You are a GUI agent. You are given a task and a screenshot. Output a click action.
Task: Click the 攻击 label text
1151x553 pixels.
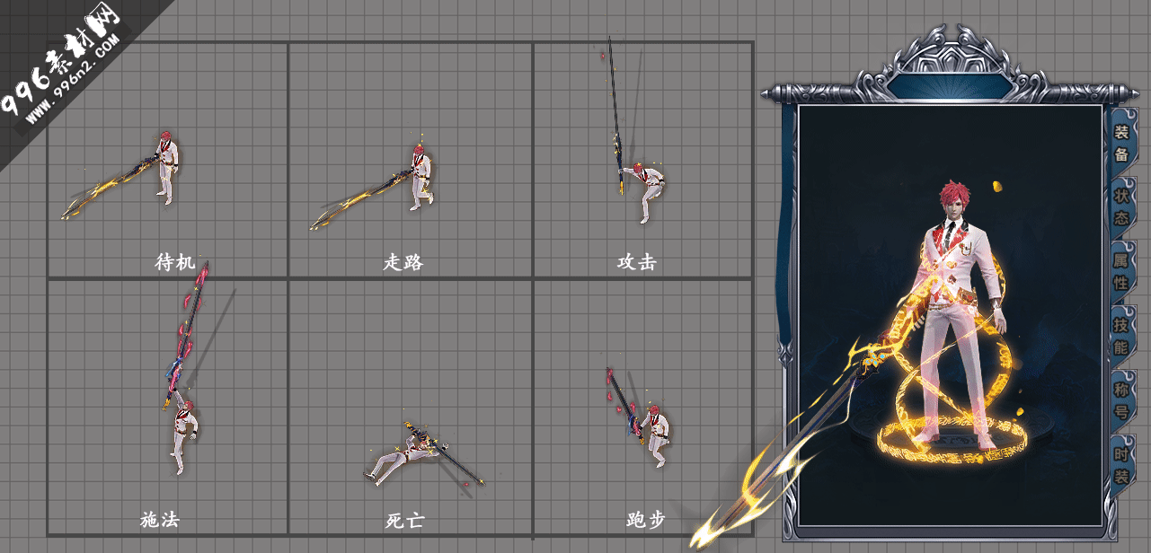(636, 262)
